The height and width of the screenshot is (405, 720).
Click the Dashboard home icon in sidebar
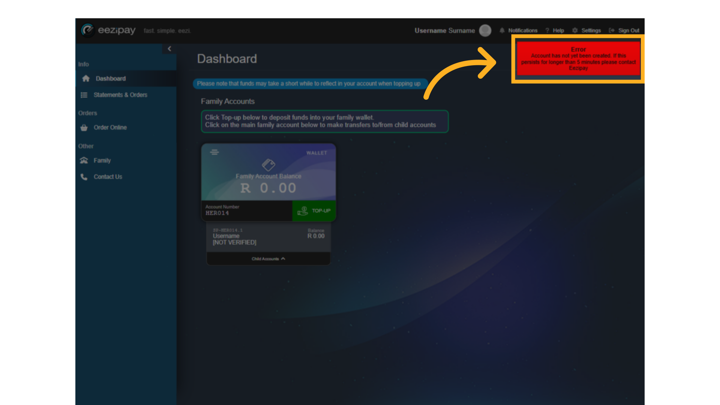86,78
